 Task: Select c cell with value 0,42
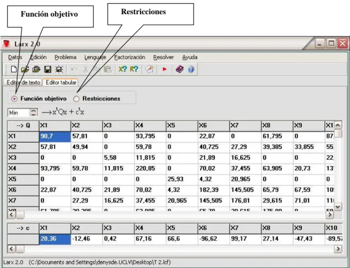click(118, 239)
